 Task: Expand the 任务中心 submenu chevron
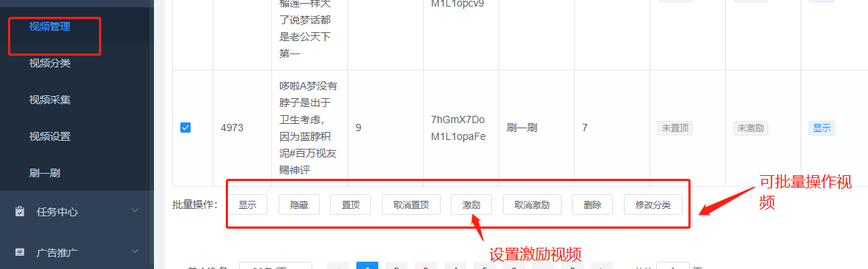tap(135, 211)
